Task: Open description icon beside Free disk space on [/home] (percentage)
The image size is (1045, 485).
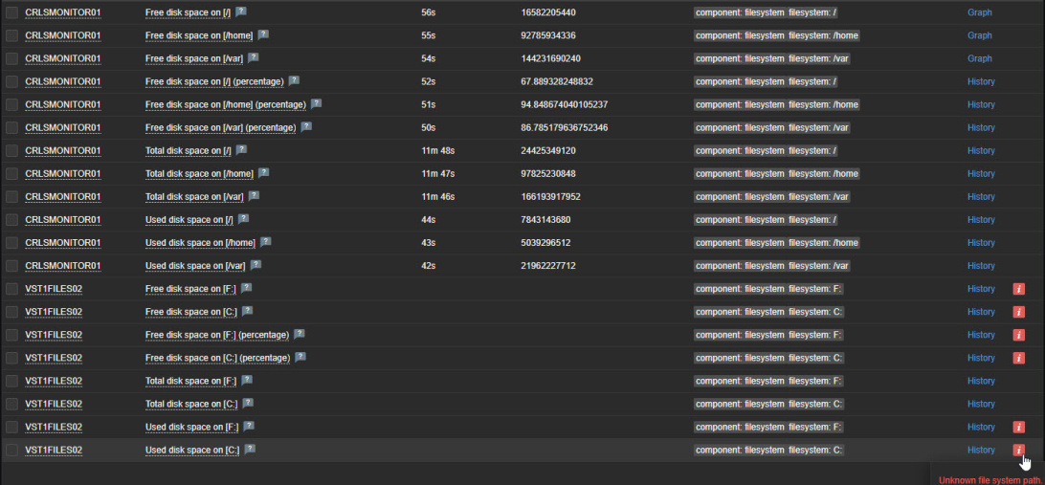Action: click(x=317, y=104)
